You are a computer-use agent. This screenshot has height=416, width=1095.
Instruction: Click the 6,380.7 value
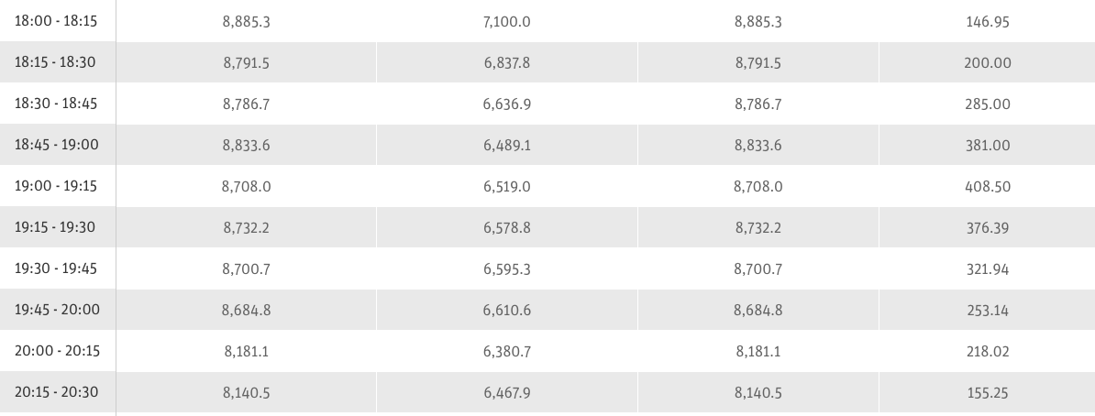[x=514, y=351]
